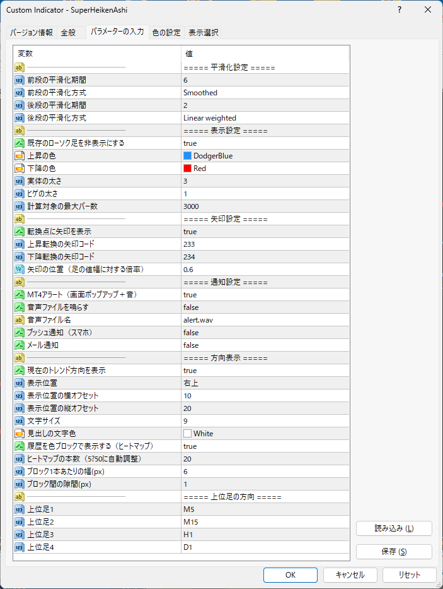Click boolean icon for プッシュ通知（スマホ）
443x589 pixels.
point(19,333)
